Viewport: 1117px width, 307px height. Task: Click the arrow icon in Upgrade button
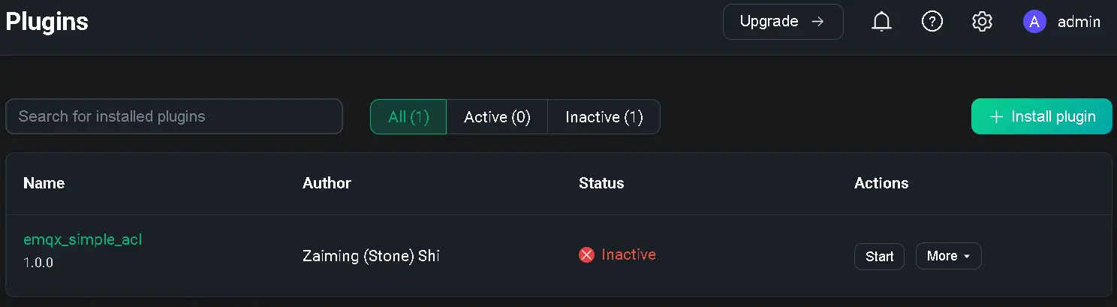[x=817, y=22]
